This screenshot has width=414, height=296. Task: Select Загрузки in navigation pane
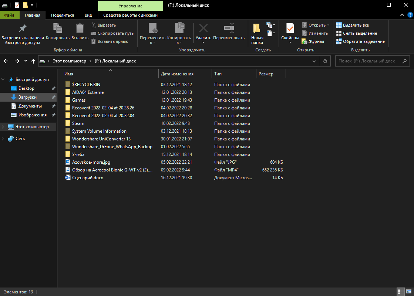28,97
